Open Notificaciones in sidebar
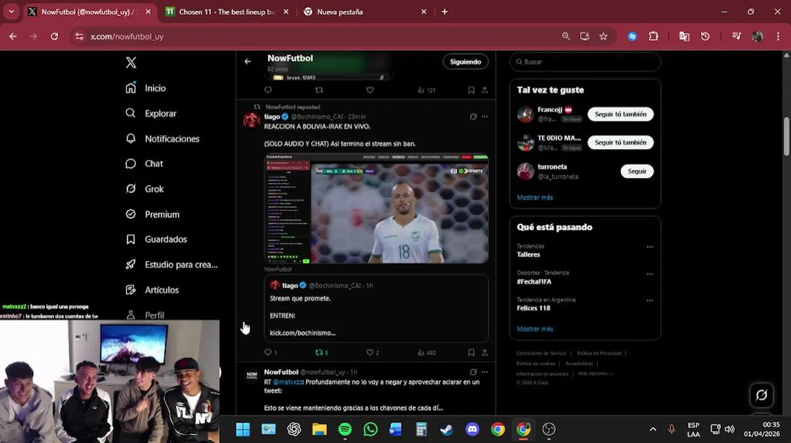 (x=163, y=138)
